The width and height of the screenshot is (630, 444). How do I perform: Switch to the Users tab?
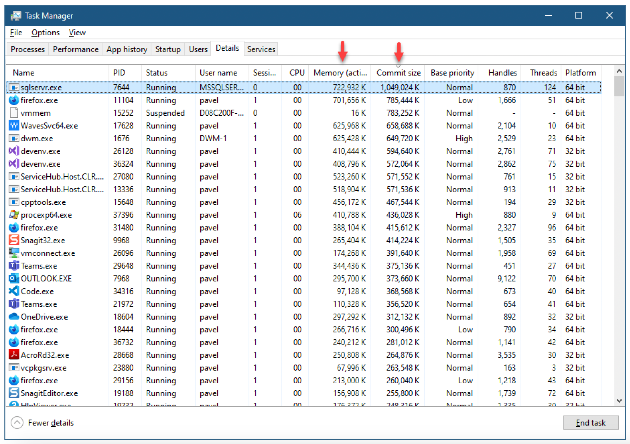tap(198, 49)
